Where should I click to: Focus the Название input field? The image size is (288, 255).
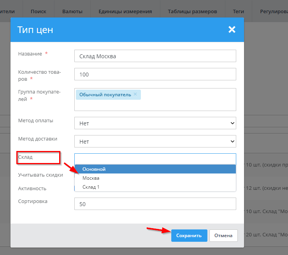tap(155, 56)
